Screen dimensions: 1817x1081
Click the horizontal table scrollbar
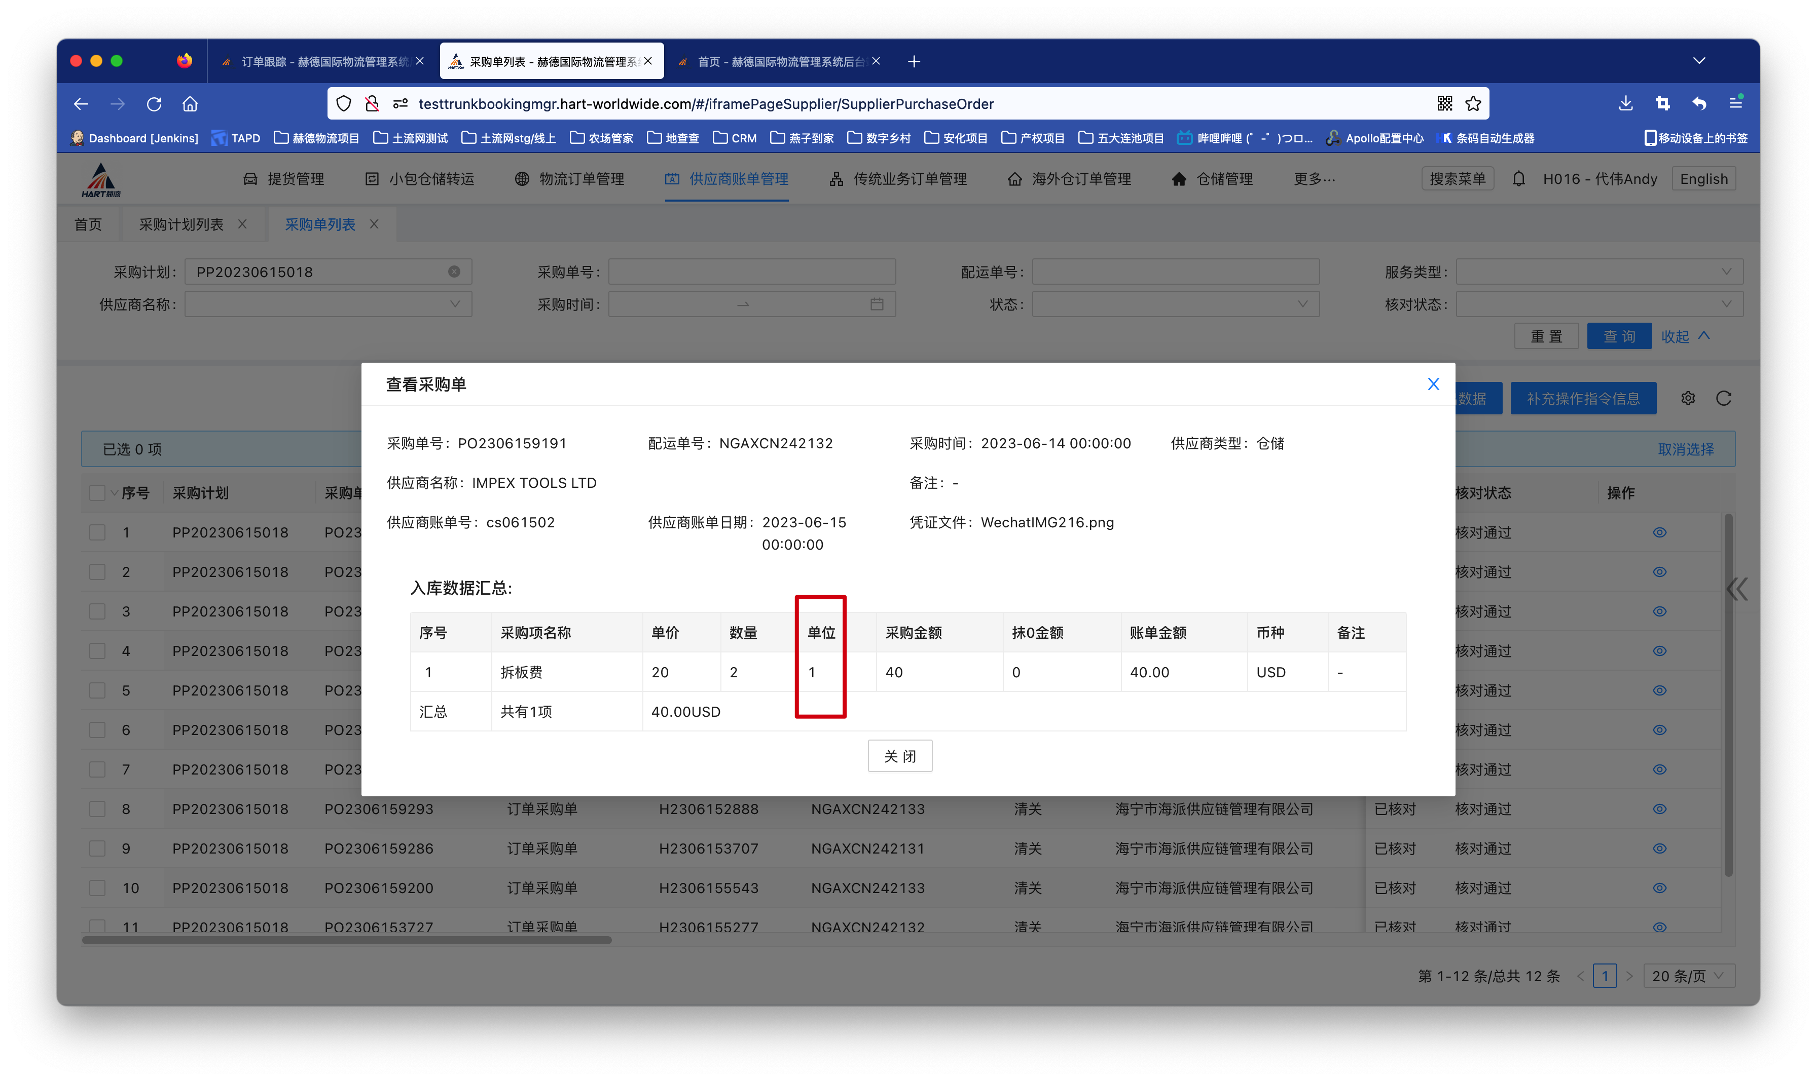click(x=346, y=940)
